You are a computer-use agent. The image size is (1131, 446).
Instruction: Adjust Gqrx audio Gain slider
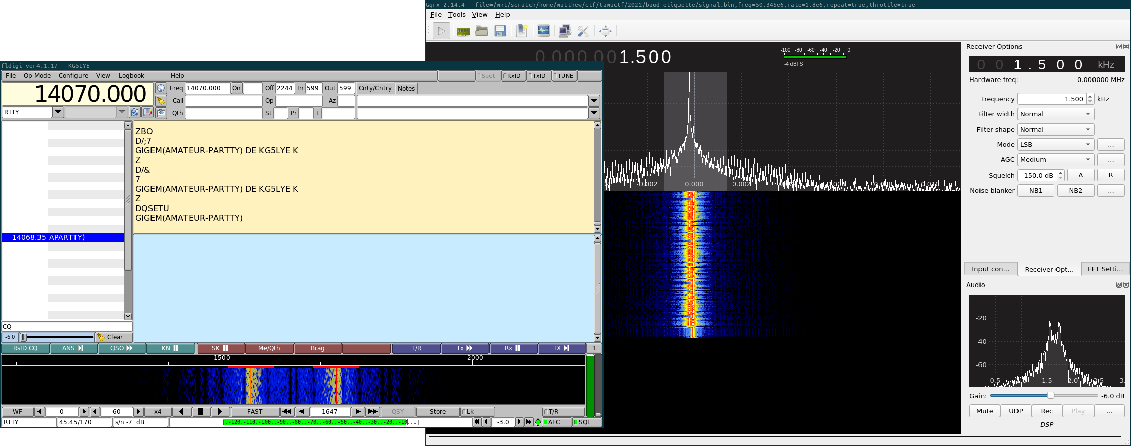tap(1044, 396)
